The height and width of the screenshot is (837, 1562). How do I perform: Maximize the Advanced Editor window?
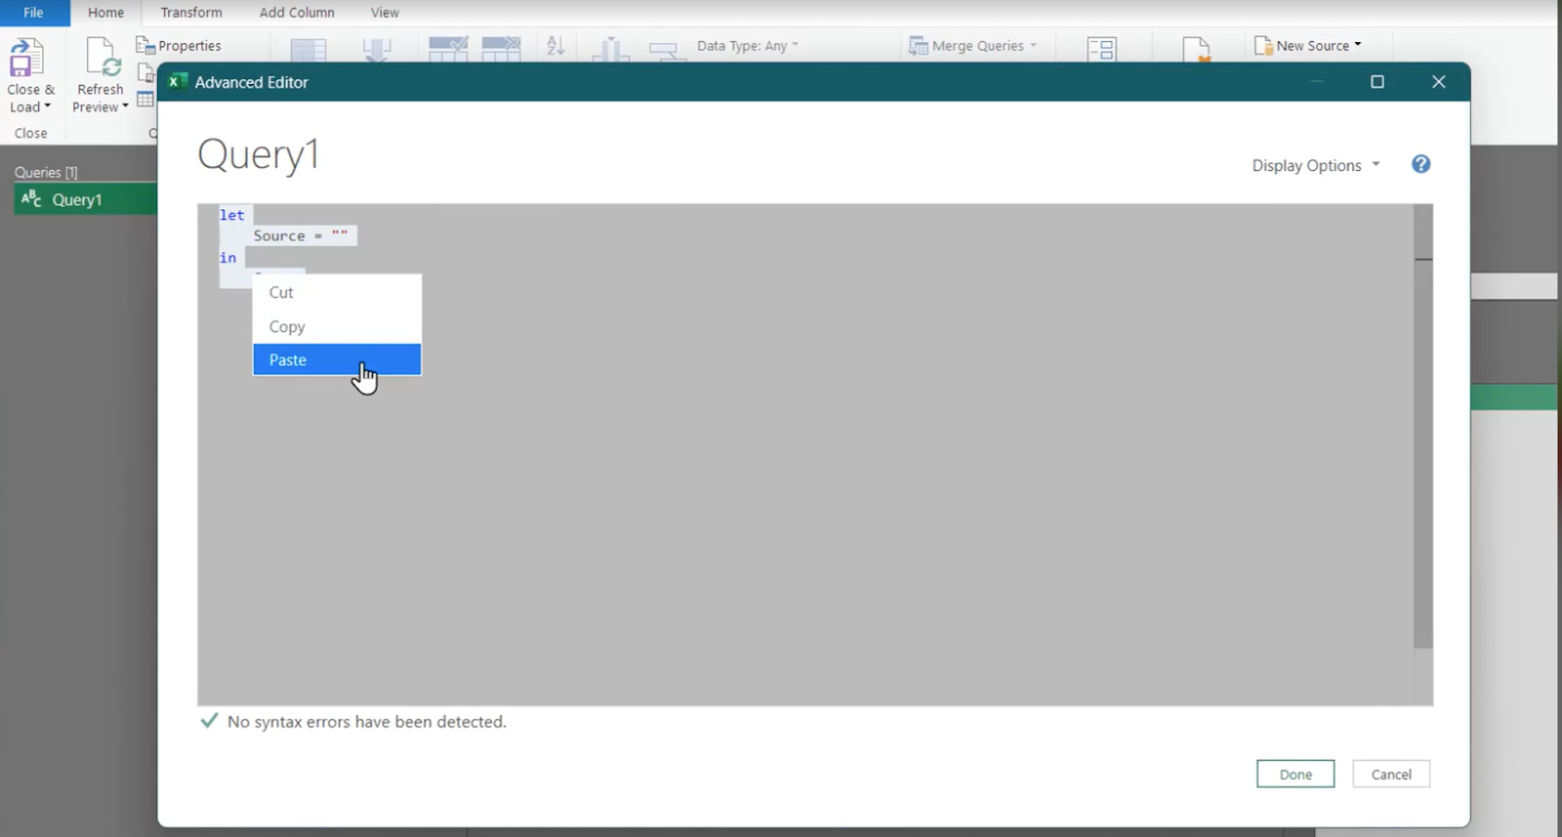1377,82
